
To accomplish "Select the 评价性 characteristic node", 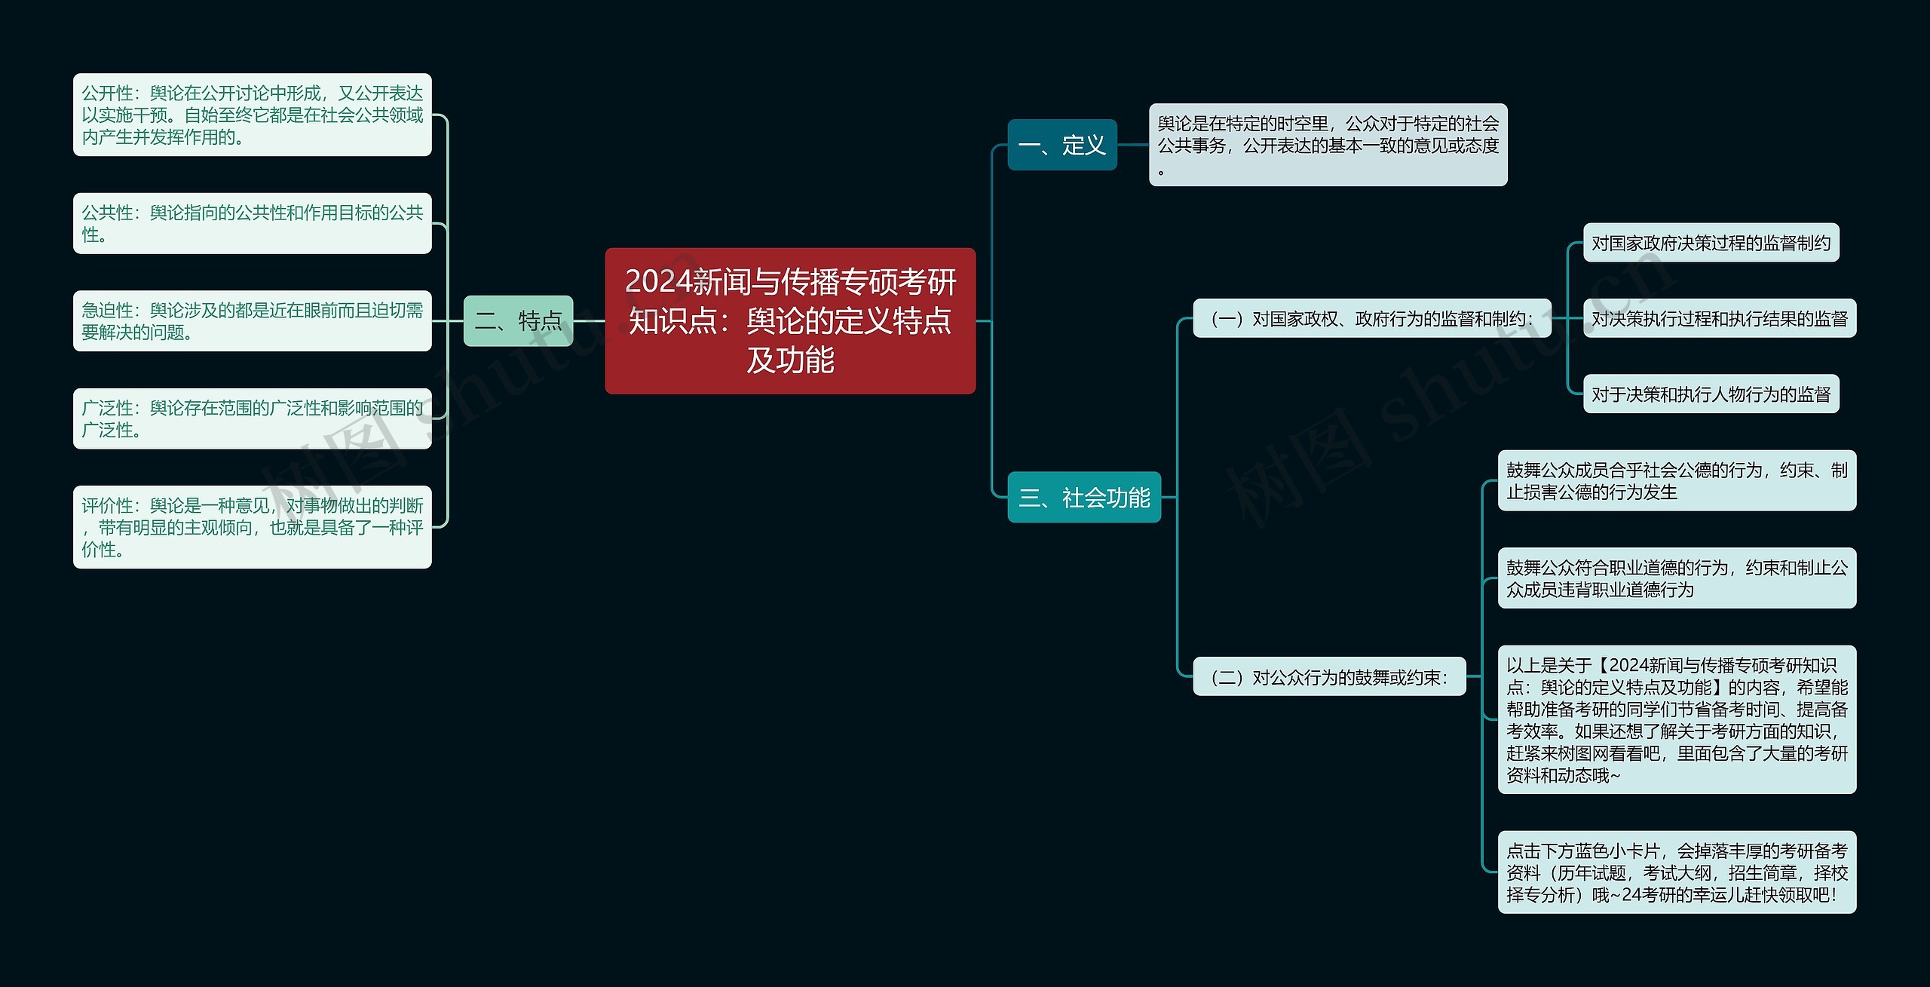I will [x=252, y=529].
